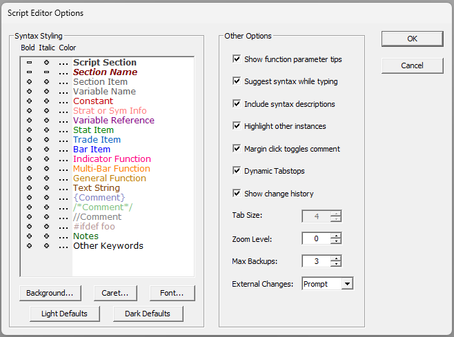
Task: Toggle italic for Text String style
Action: [46, 188]
